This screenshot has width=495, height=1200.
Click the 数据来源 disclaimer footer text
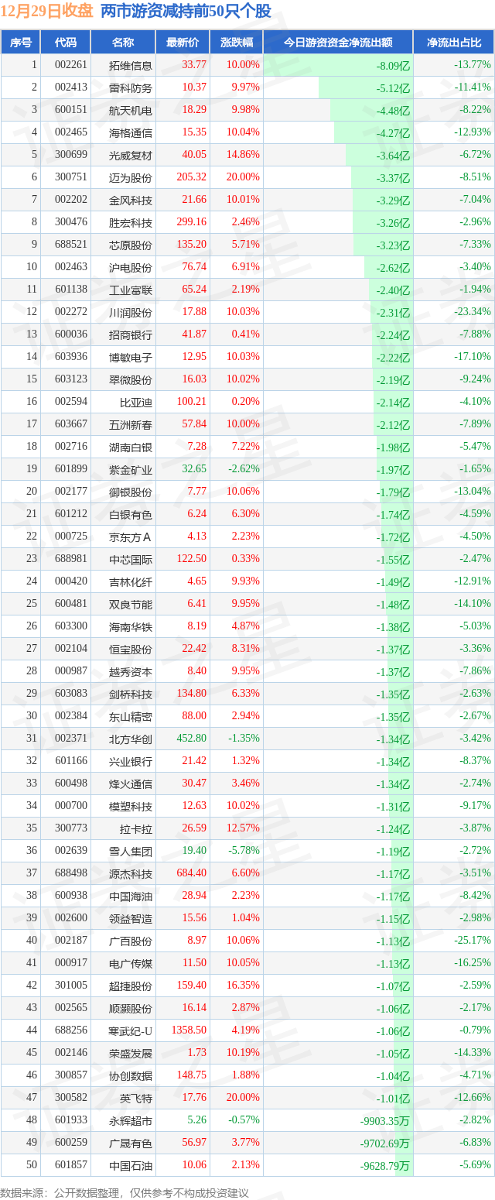(125, 1192)
